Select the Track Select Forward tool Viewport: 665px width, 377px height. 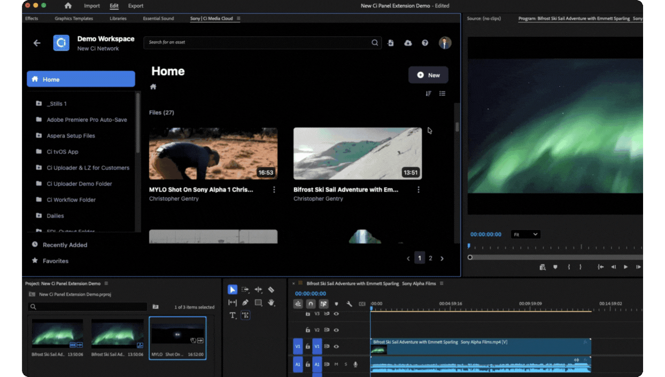pos(245,289)
